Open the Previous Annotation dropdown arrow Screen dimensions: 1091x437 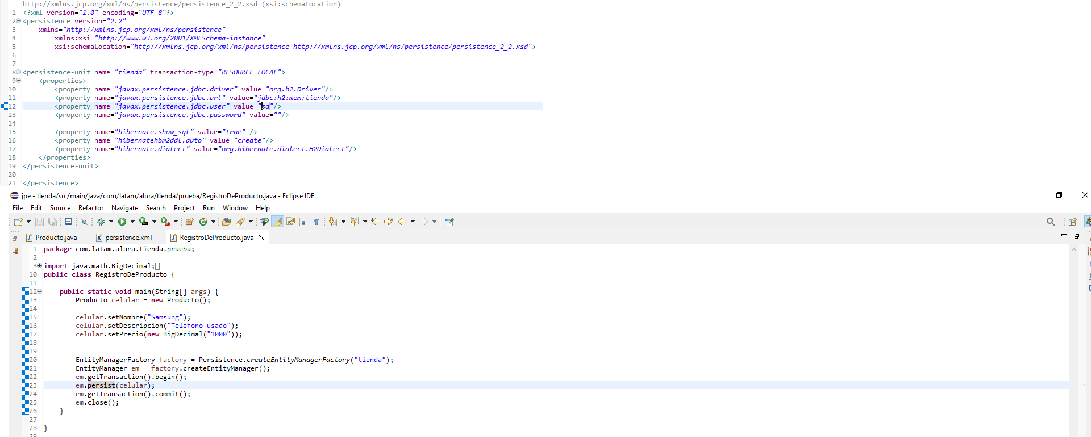tap(365, 222)
